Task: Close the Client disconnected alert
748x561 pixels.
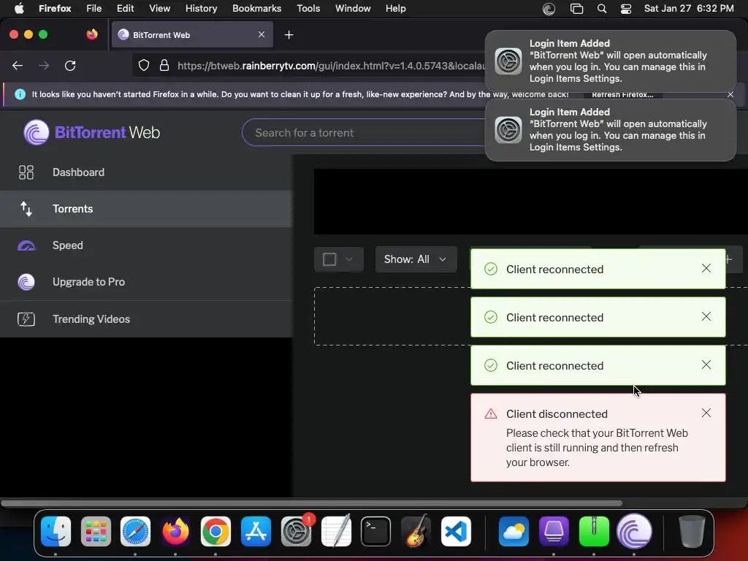Action: (x=706, y=413)
